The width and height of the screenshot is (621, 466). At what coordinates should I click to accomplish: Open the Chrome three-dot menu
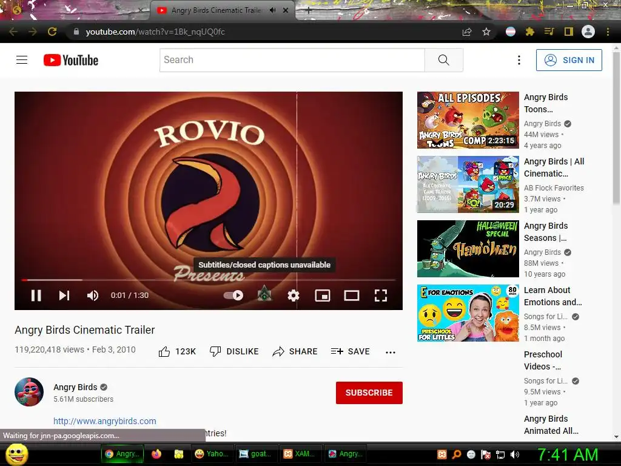608,32
